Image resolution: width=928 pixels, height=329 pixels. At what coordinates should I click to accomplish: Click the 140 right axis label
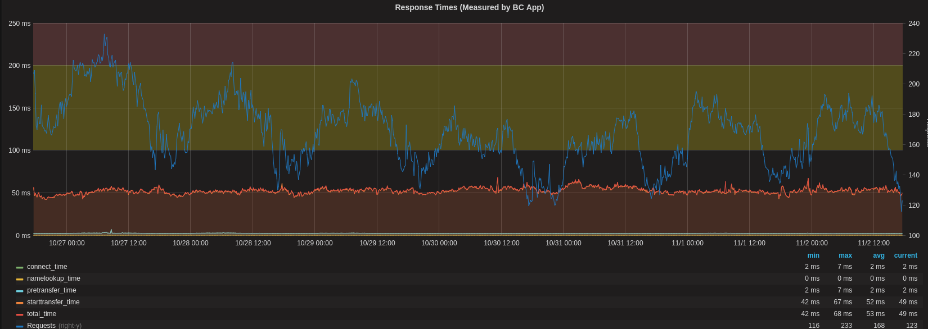click(914, 175)
